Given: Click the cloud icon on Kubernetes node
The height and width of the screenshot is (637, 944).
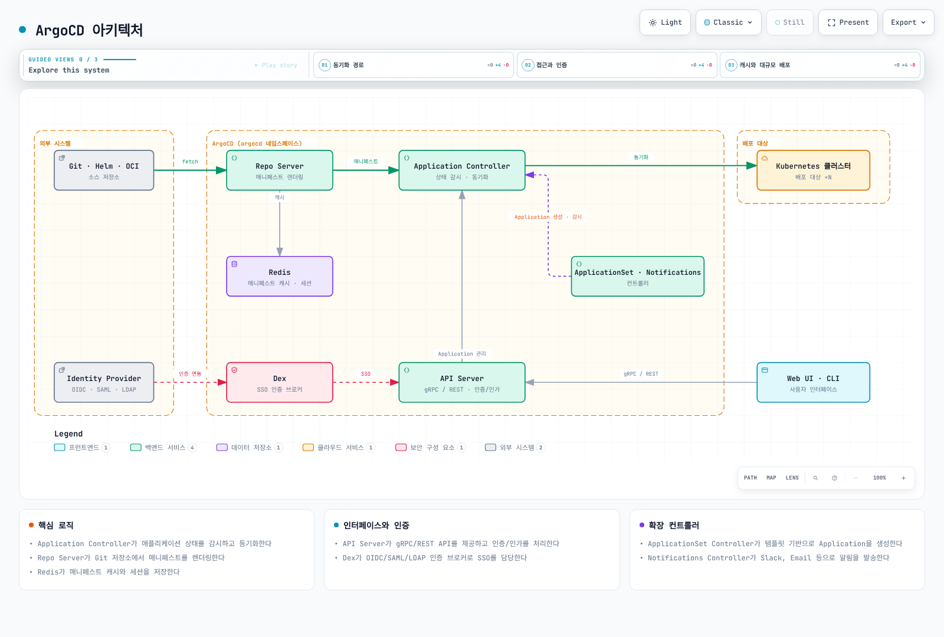Looking at the screenshot, I should (765, 158).
